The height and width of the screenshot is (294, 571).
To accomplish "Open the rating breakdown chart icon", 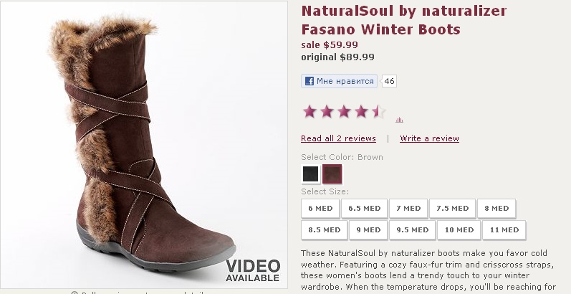I will tap(399, 120).
